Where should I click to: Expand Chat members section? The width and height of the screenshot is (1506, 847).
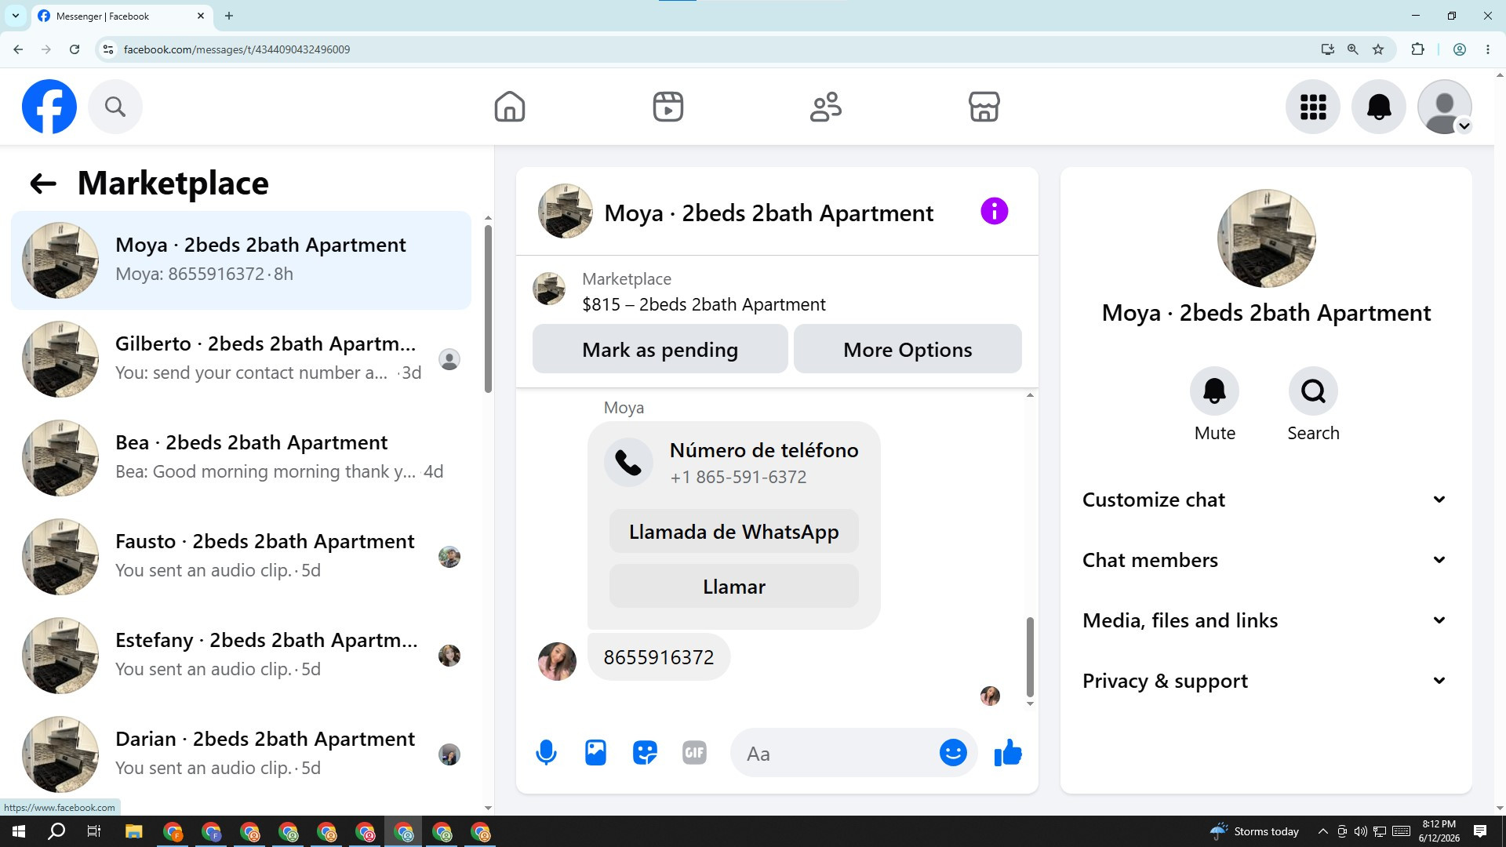(x=1264, y=560)
